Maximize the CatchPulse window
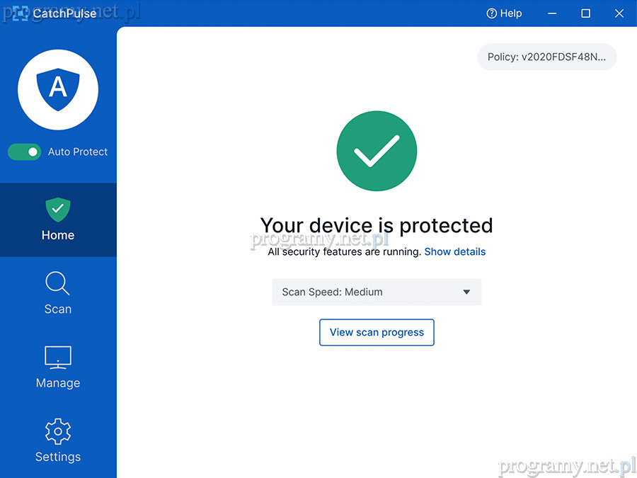 pos(586,13)
